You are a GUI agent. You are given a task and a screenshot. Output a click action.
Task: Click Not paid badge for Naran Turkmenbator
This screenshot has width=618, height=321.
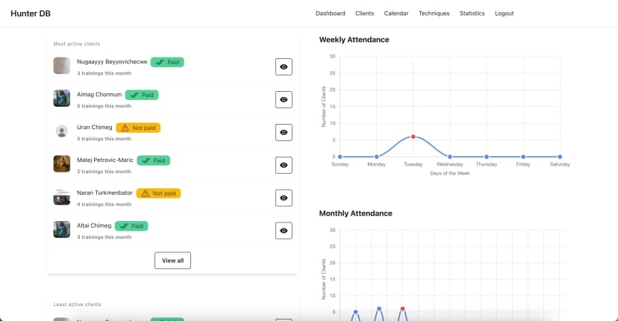pos(159,193)
